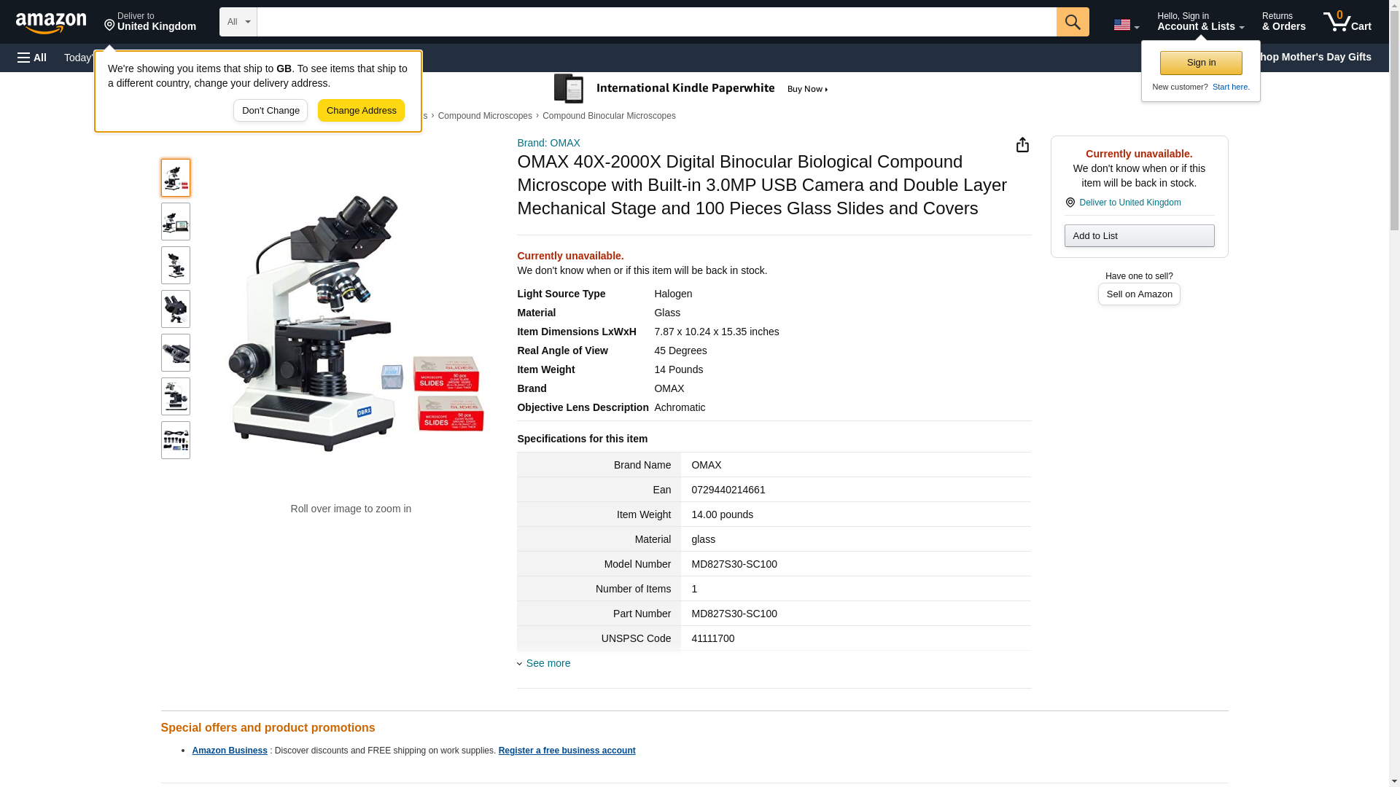Image resolution: width=1400 pixels, height=787 pixels.
Task: Click the US flag language selector
Action: (1125, 25)
